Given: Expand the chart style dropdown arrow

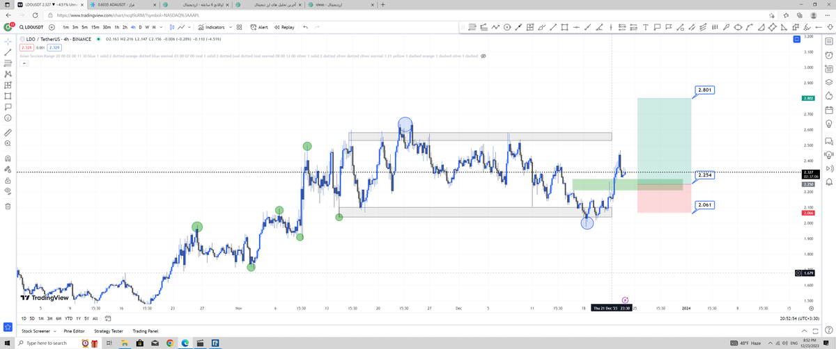Looking at the screenshot, I should point(190,27).
